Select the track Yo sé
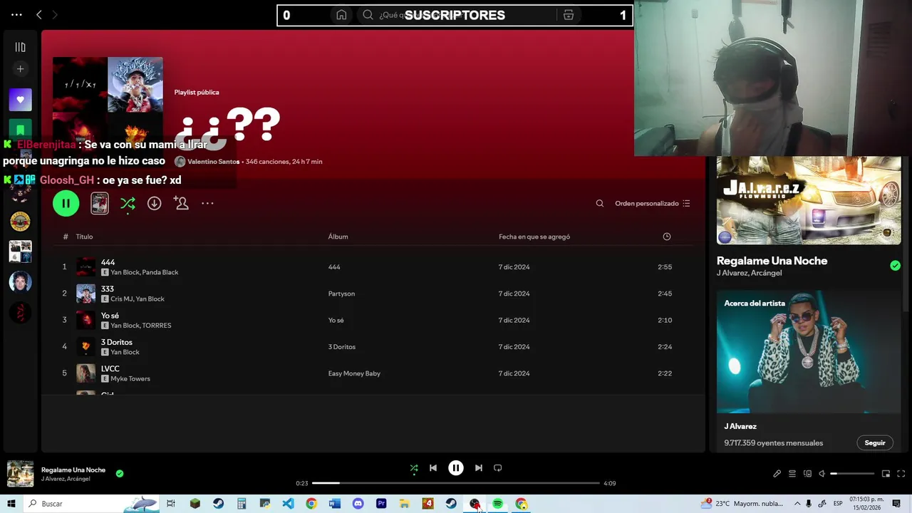Image resolution: width=912 pixels, height=513 pixels. point(373,320)
